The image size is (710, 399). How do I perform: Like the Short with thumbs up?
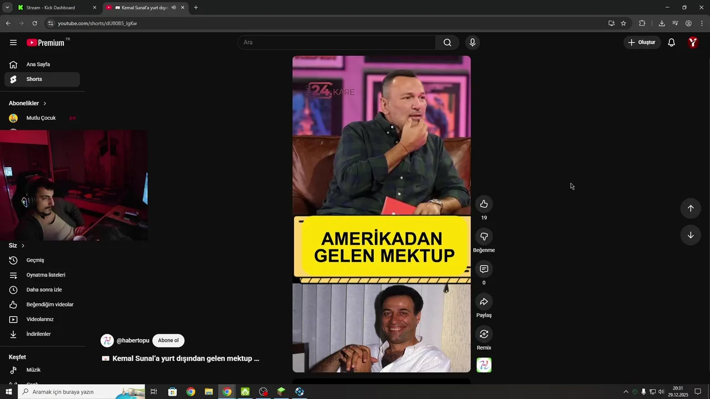484,204
